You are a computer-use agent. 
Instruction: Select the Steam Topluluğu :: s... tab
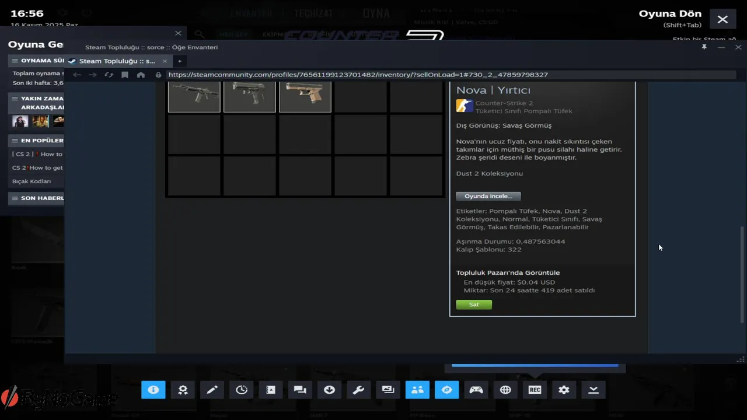(x=118, y=61)
